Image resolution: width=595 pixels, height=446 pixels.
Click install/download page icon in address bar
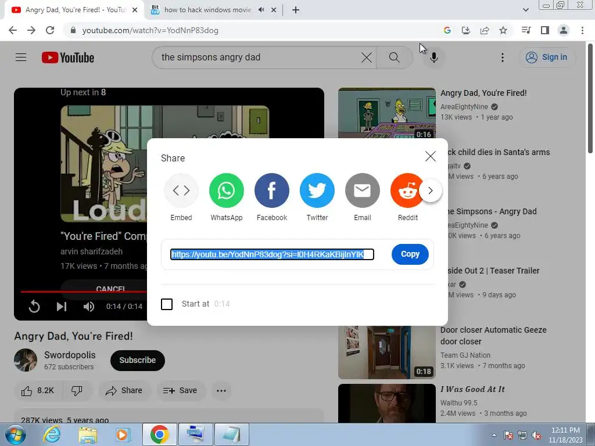point(465,30)
